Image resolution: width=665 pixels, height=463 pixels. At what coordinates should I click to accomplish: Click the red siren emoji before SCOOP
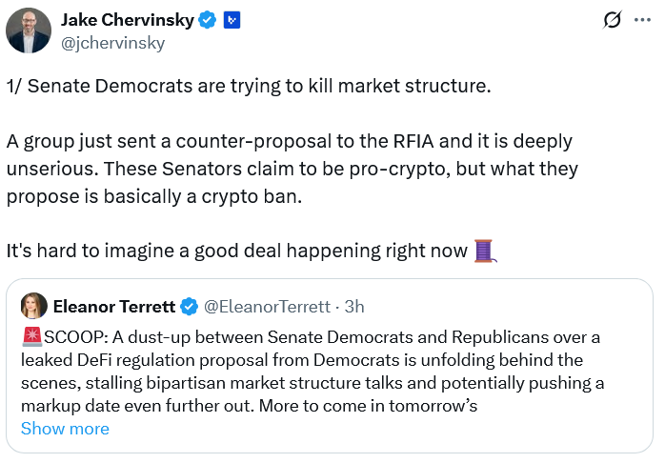[x=30, y=336]
